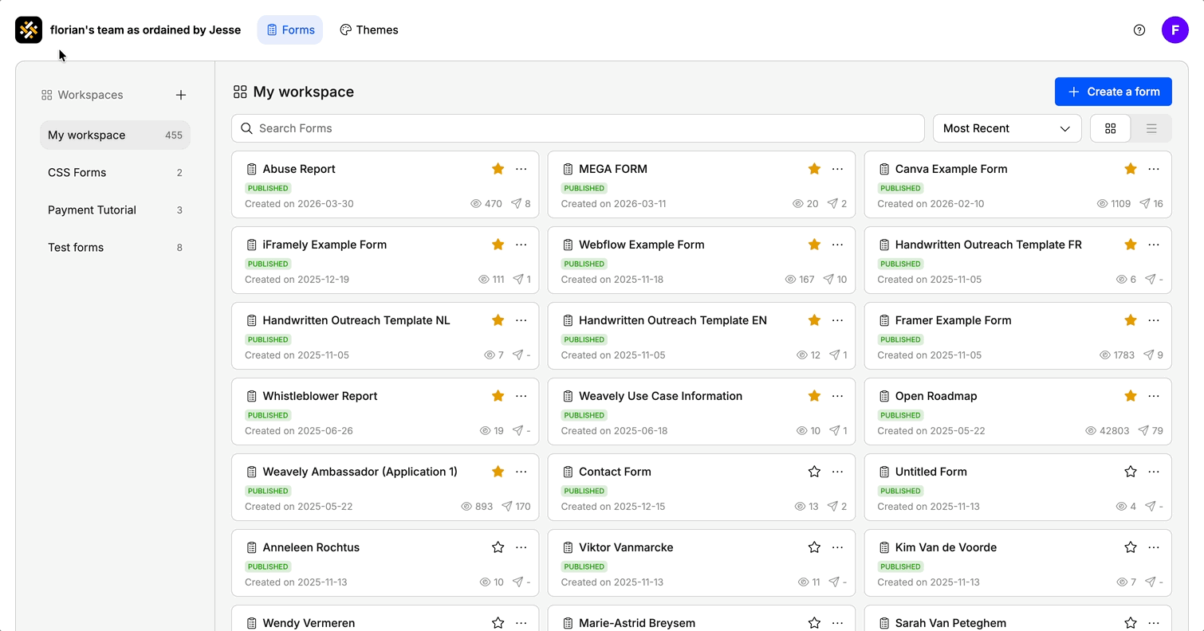The image size is (1204, 631).
Task: Star the Kim Van de Voorde form
Action: (1131, 547)
